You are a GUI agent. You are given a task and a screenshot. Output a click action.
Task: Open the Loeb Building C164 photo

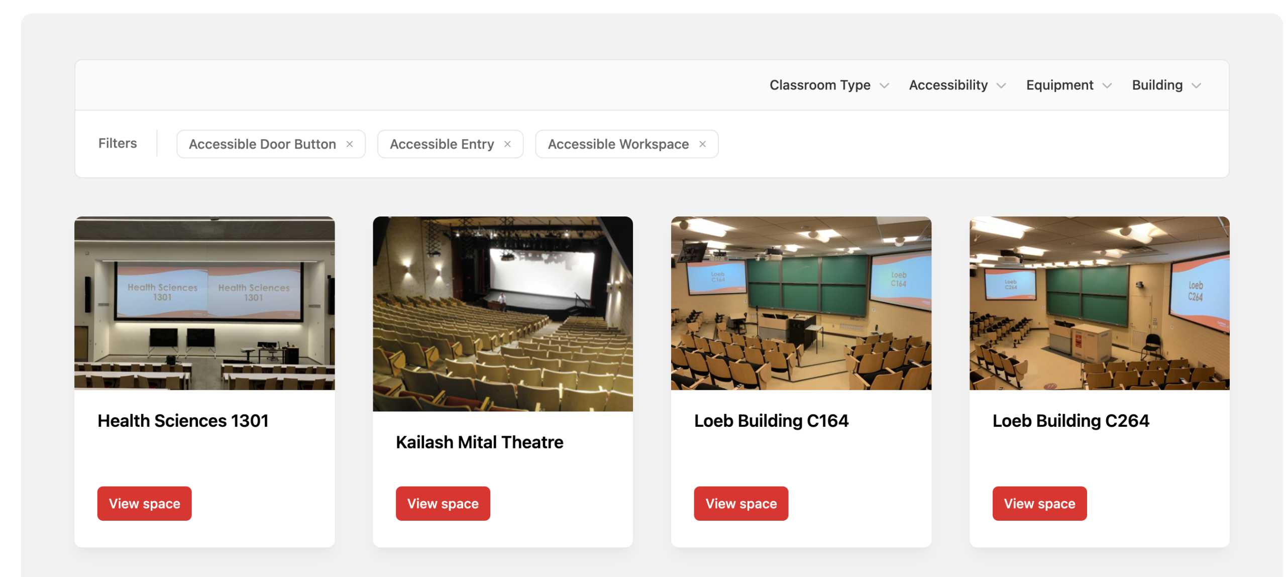coord(801,303)
